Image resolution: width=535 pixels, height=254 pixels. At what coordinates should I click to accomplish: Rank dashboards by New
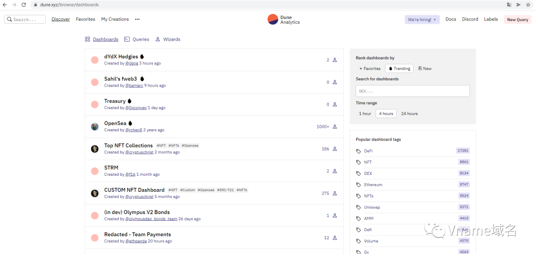[425, 68]
